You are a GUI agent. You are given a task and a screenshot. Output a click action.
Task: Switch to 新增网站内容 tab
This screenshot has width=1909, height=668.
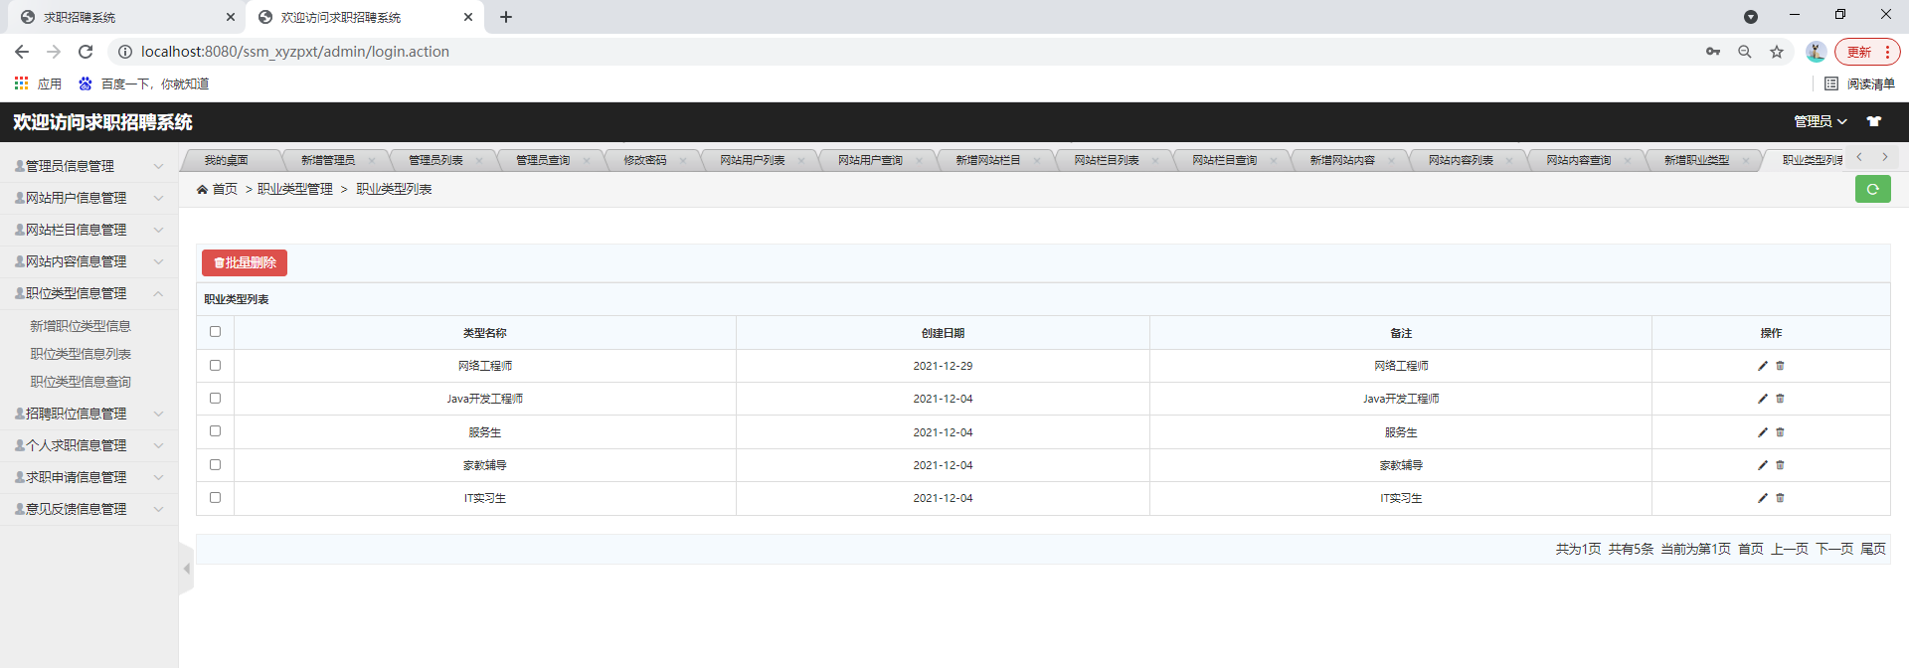click(1342, 160)
